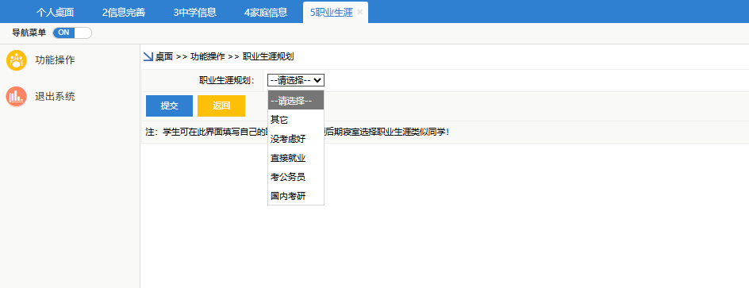Toggle the 导航菜单 ON switch
This screenshot has height=288, width=749.
72,33
